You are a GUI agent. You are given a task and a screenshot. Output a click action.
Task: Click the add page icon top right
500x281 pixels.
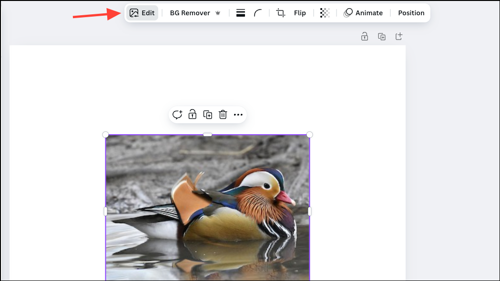pyautogui.click(x=398, y=36)
